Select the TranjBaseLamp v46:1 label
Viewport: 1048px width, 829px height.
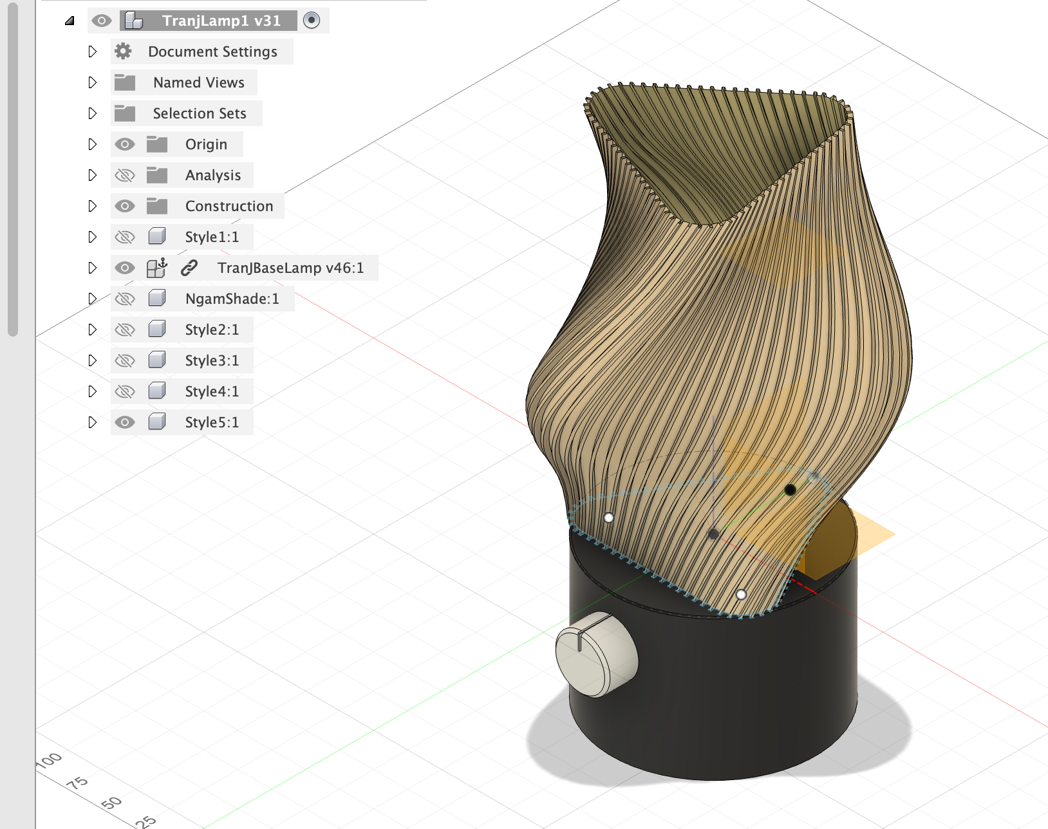click(290, 268)
